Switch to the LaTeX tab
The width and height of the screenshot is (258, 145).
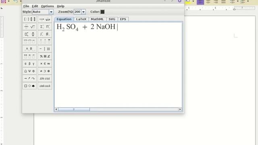click(81, 19)
